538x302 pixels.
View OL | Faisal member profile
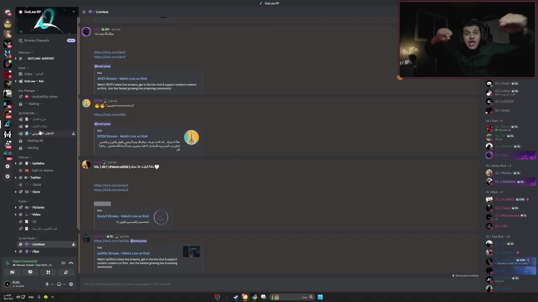[x=510, y=208]
